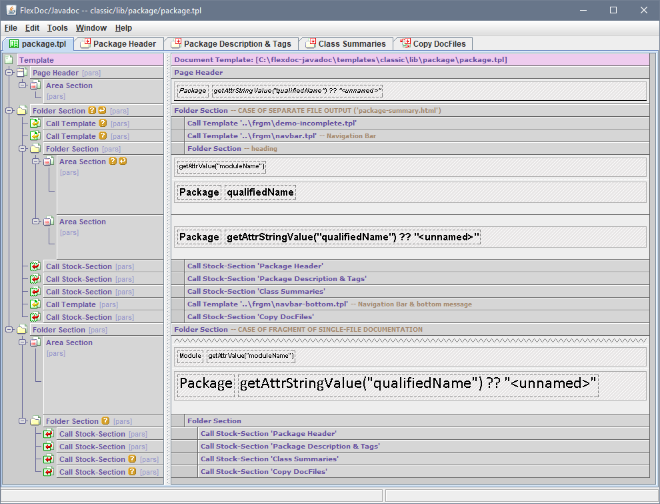Click the question mark badge on last Call Stock-Section
Screen dimensions: 660x504
coord(132,472)
